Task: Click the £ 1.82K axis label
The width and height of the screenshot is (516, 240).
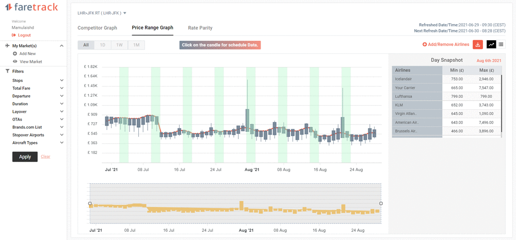Action: [x=91, y=66]
